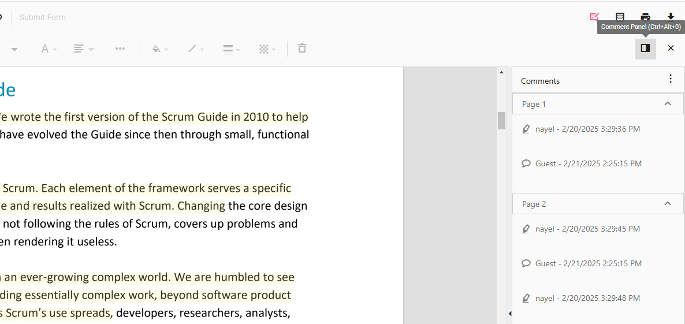
Task: Collapse the Page 2 comments section
Action: tap(667, 204)
